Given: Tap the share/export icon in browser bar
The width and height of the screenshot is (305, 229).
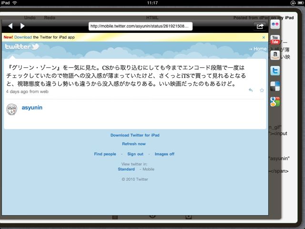Looking at the screenshot, I should [260, 26].
